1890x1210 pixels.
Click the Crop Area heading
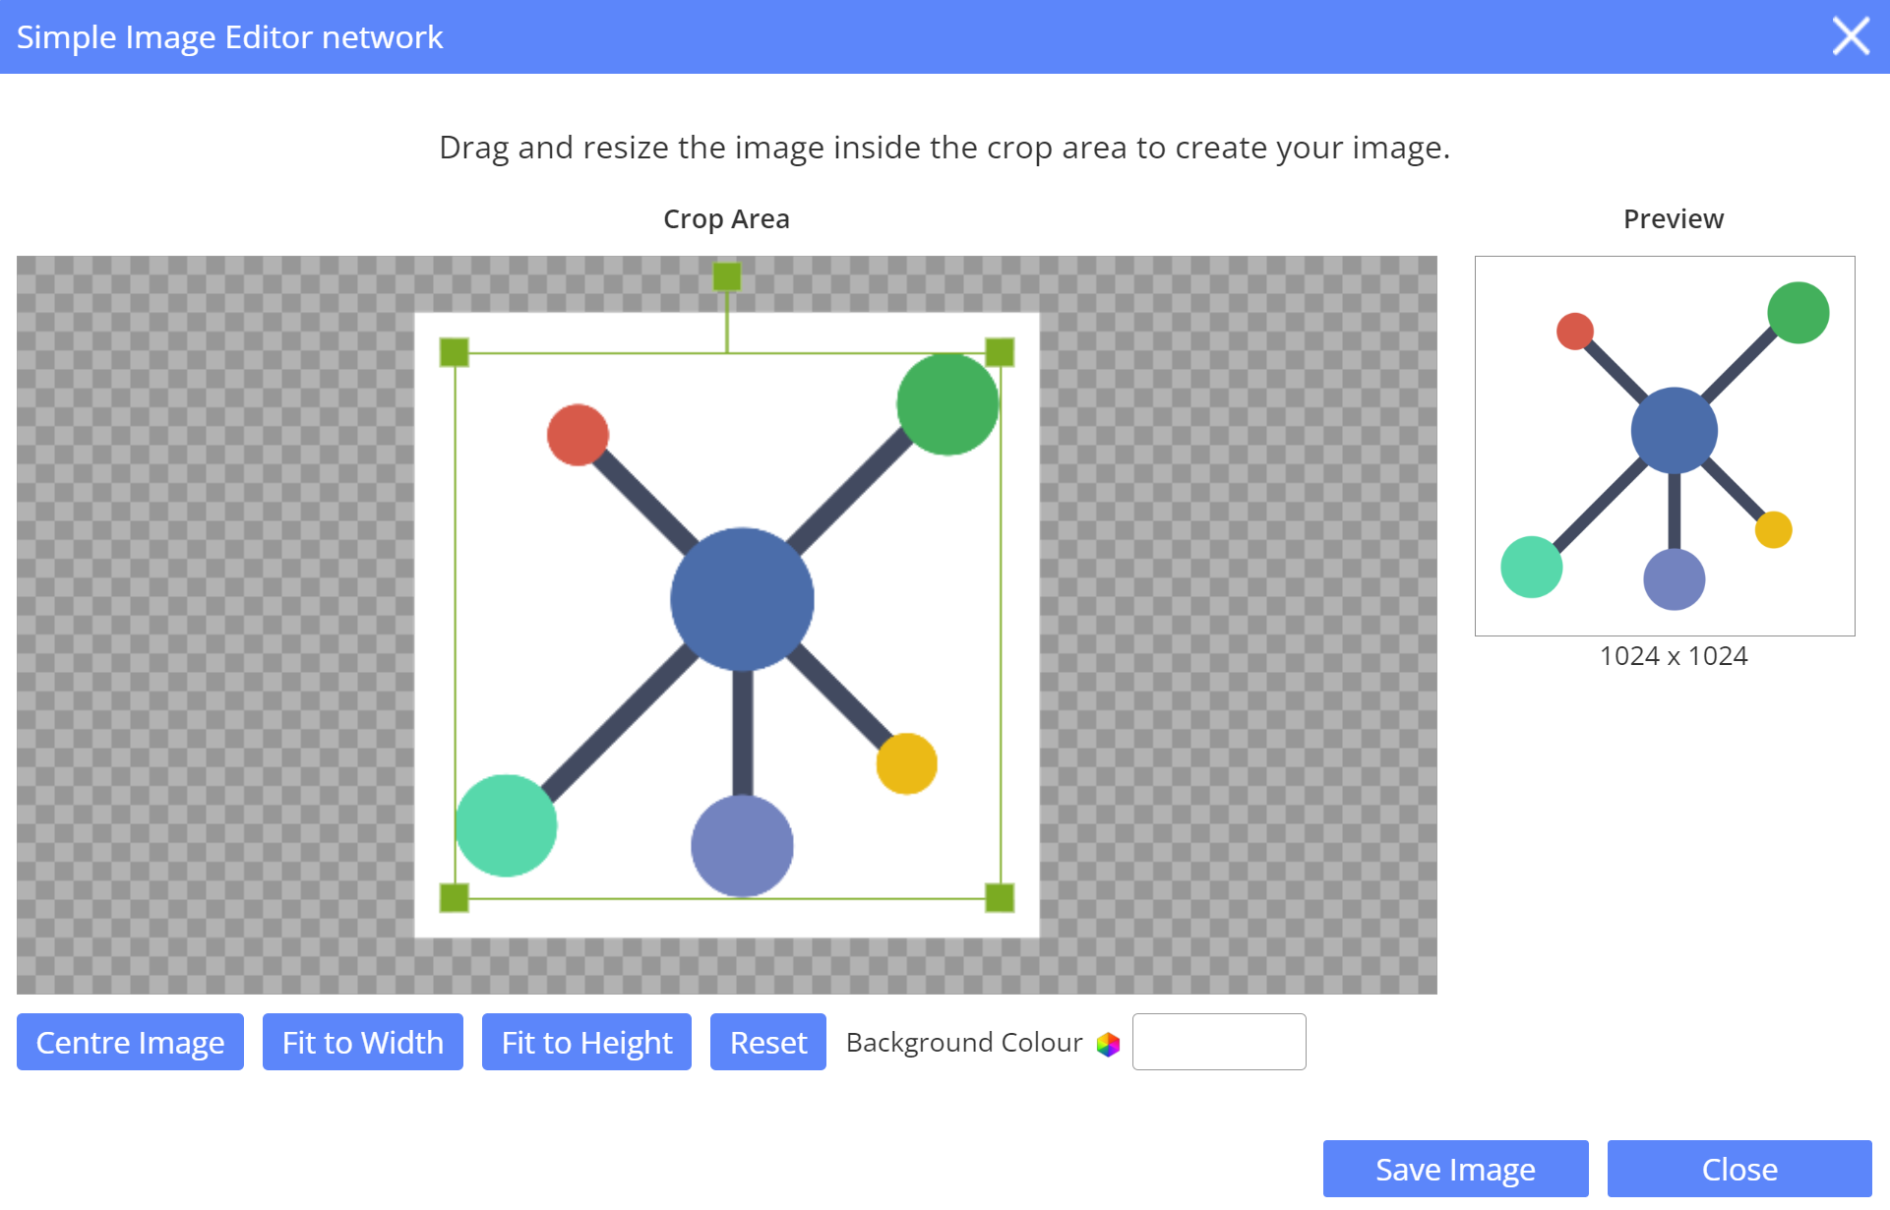pos(726,219)
